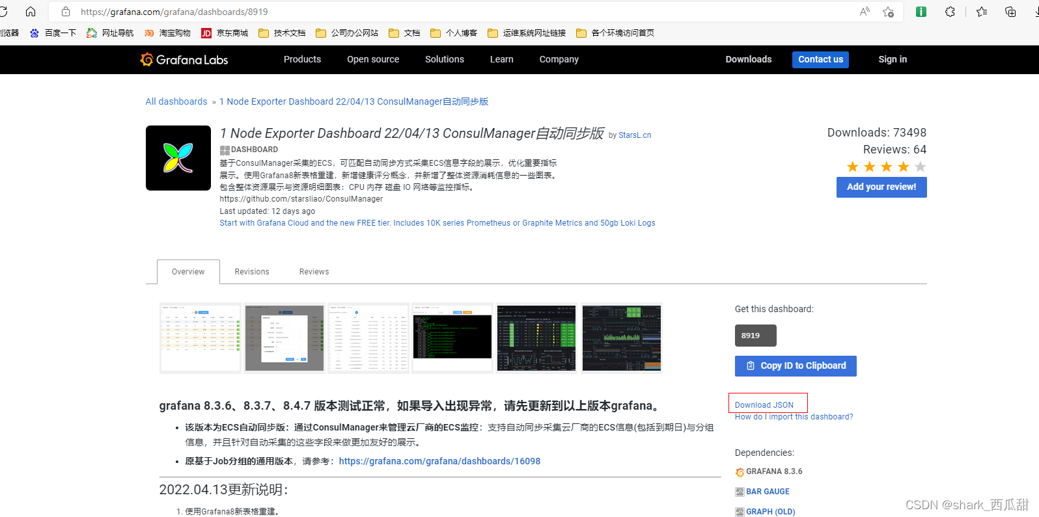Image resolution: width=1039 pixels, height=517 pixels.
Task: Switch to the Reviews tab
Action: click(314, 272)
